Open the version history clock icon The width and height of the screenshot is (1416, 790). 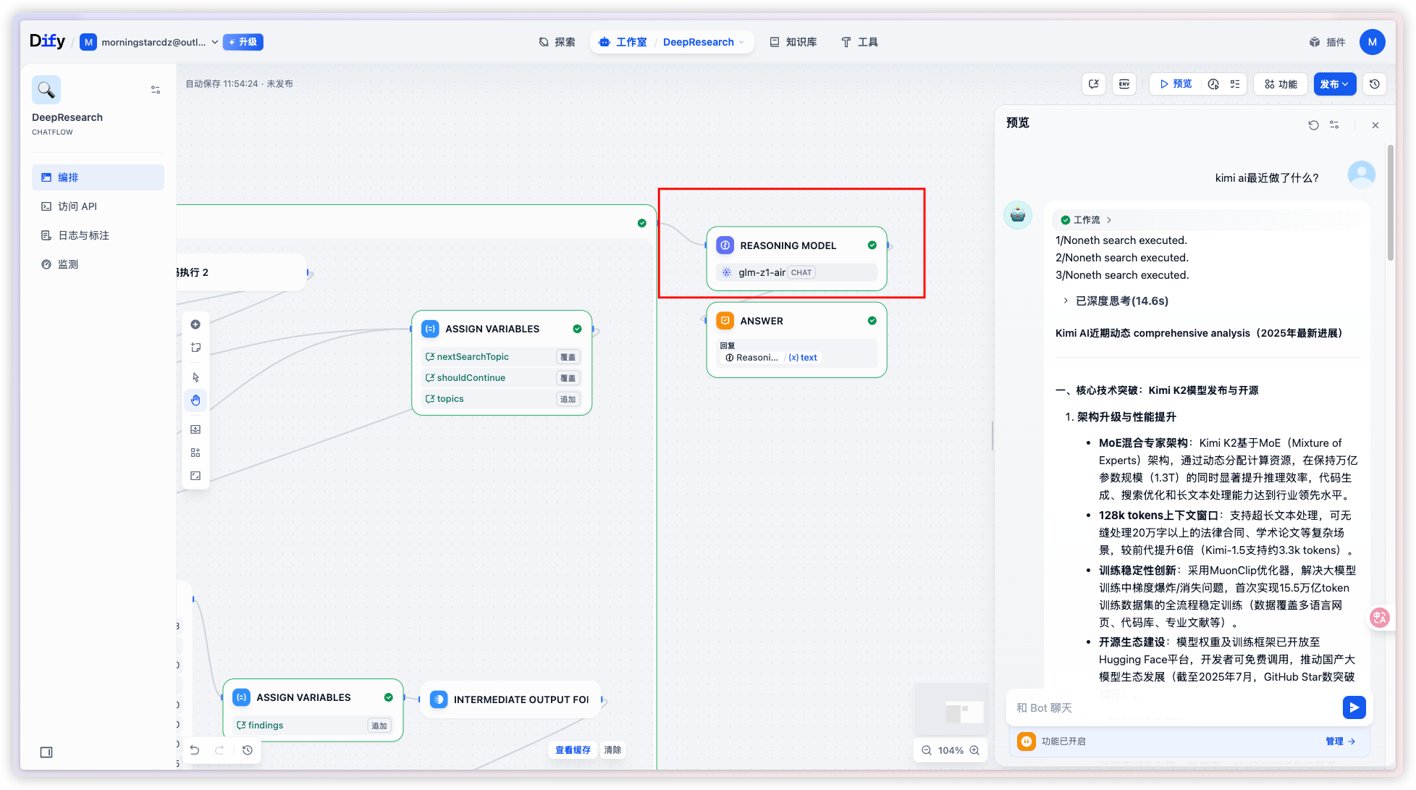[1375, 84]
